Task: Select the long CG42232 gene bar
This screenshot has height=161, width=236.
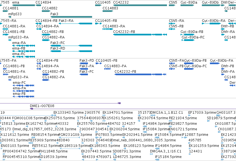Action: click(140, 5)
